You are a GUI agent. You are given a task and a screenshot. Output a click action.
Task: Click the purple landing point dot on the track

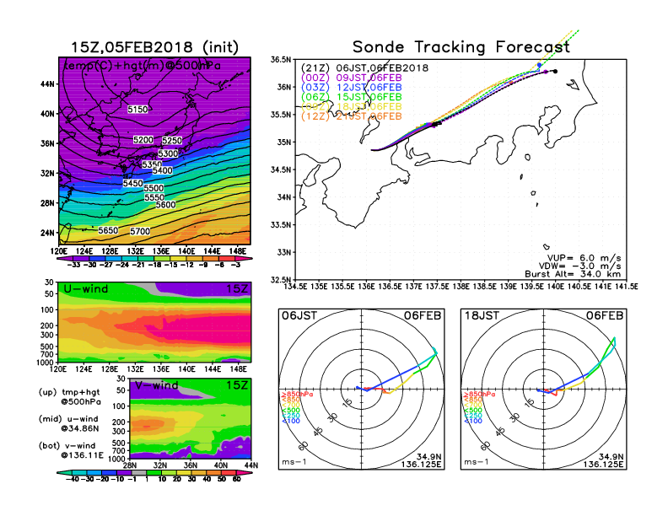click(547, 72)
